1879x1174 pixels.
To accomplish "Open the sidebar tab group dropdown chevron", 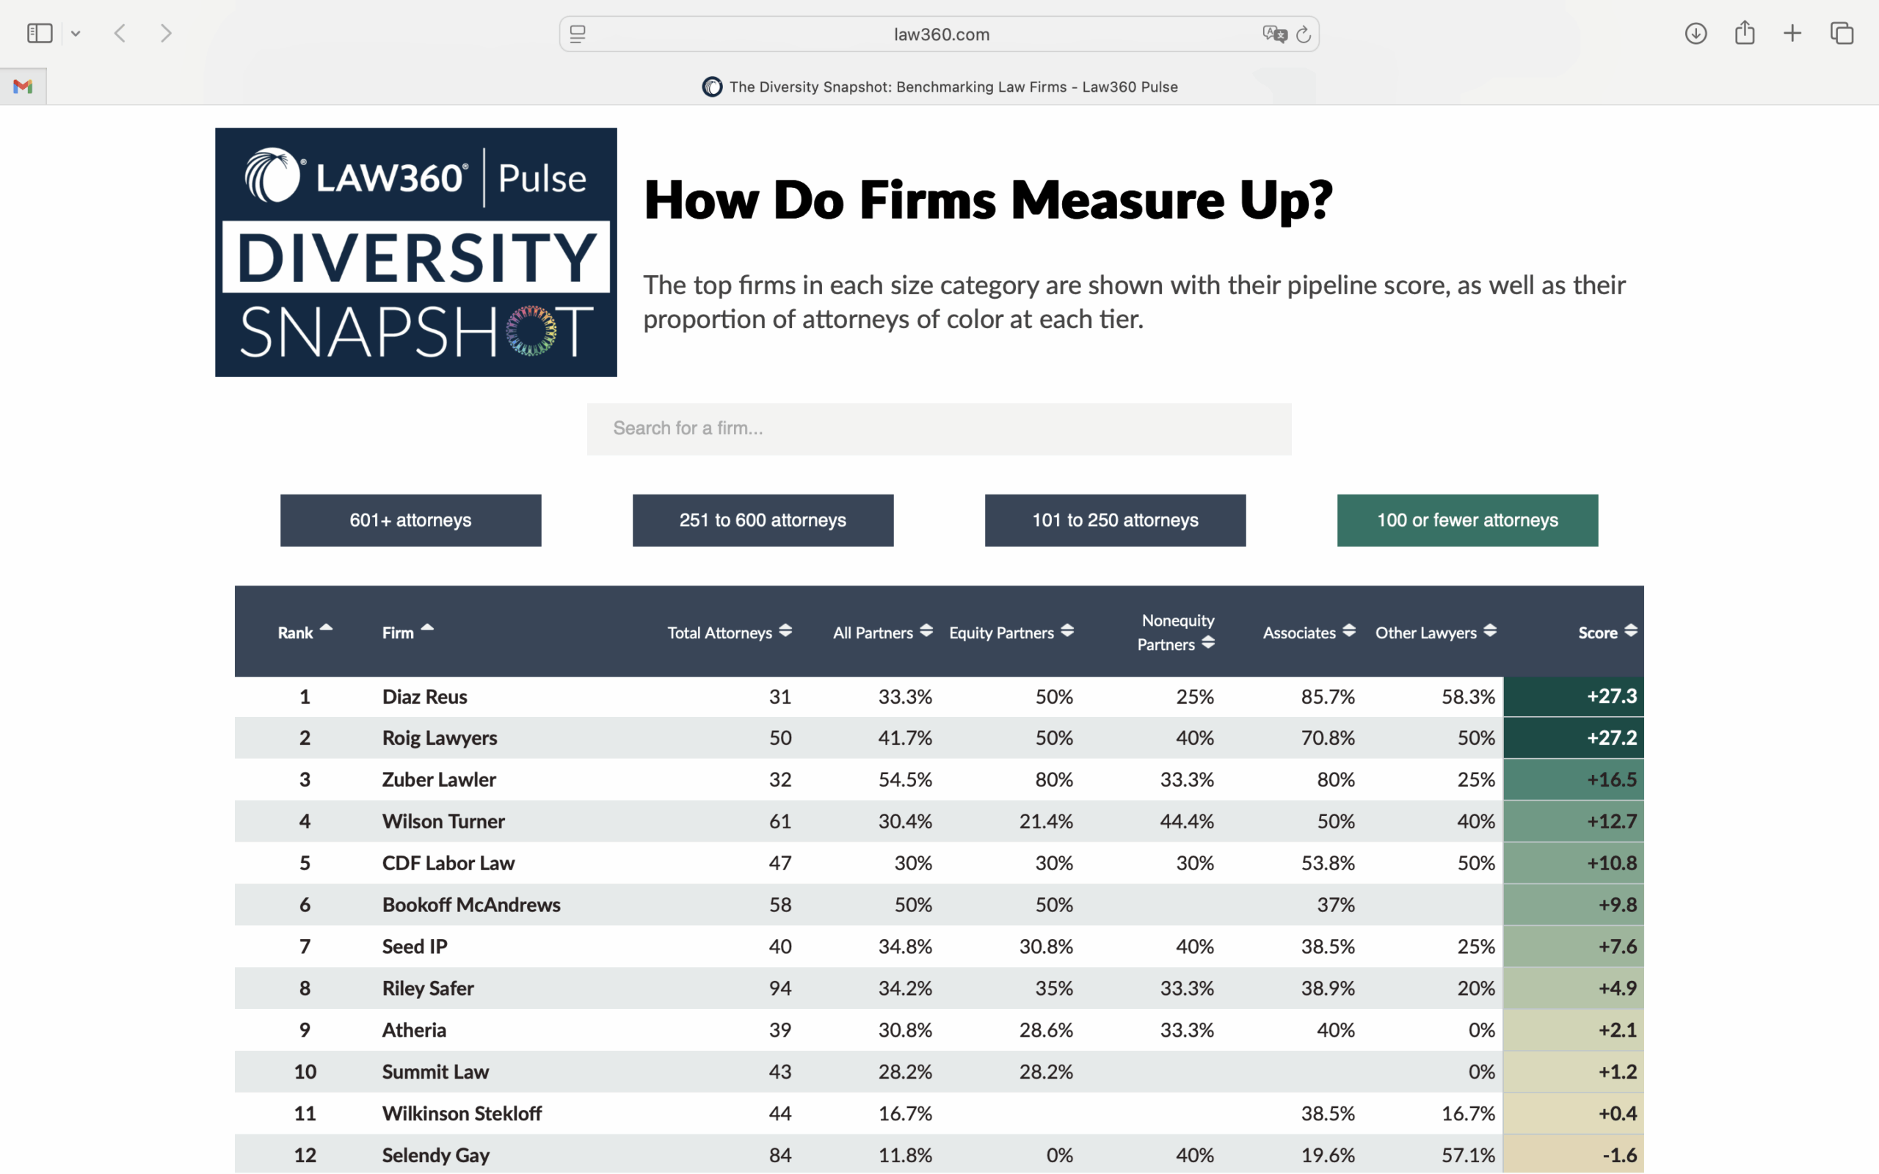I will pos(76,34).
